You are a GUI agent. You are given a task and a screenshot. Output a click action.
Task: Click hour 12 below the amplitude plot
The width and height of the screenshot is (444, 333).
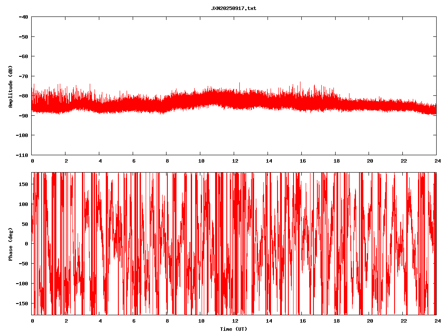coord(235,160)
